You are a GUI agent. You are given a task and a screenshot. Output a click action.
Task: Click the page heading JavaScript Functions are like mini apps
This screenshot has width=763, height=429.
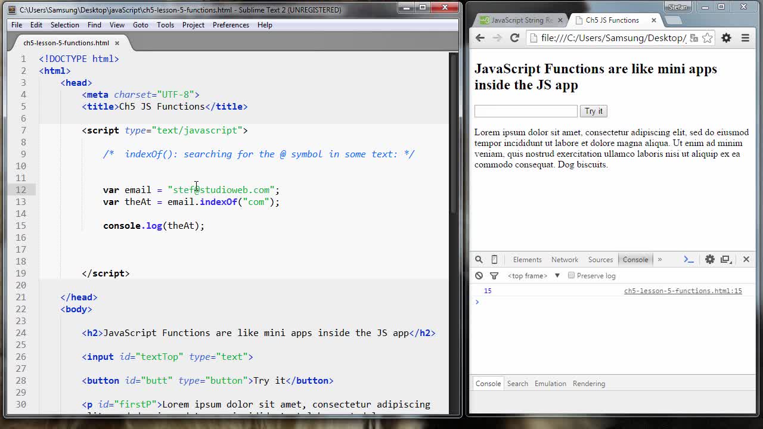tap(595, 77)
